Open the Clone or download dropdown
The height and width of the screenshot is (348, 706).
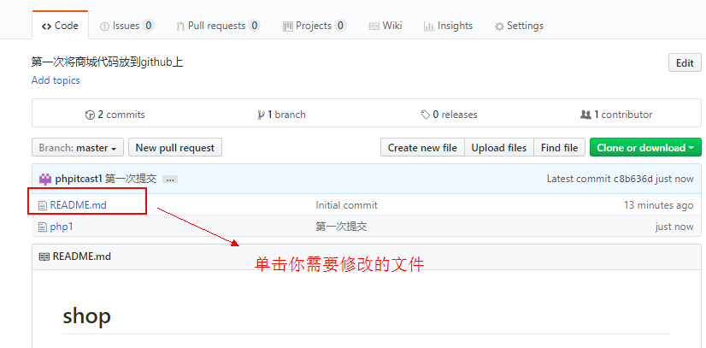pos(645,148)
